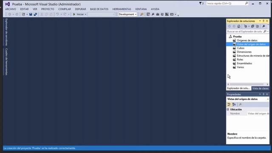The image size is (272, 153).
Task: Close the Explorador de soluciones panel
Action: [267, 21]
